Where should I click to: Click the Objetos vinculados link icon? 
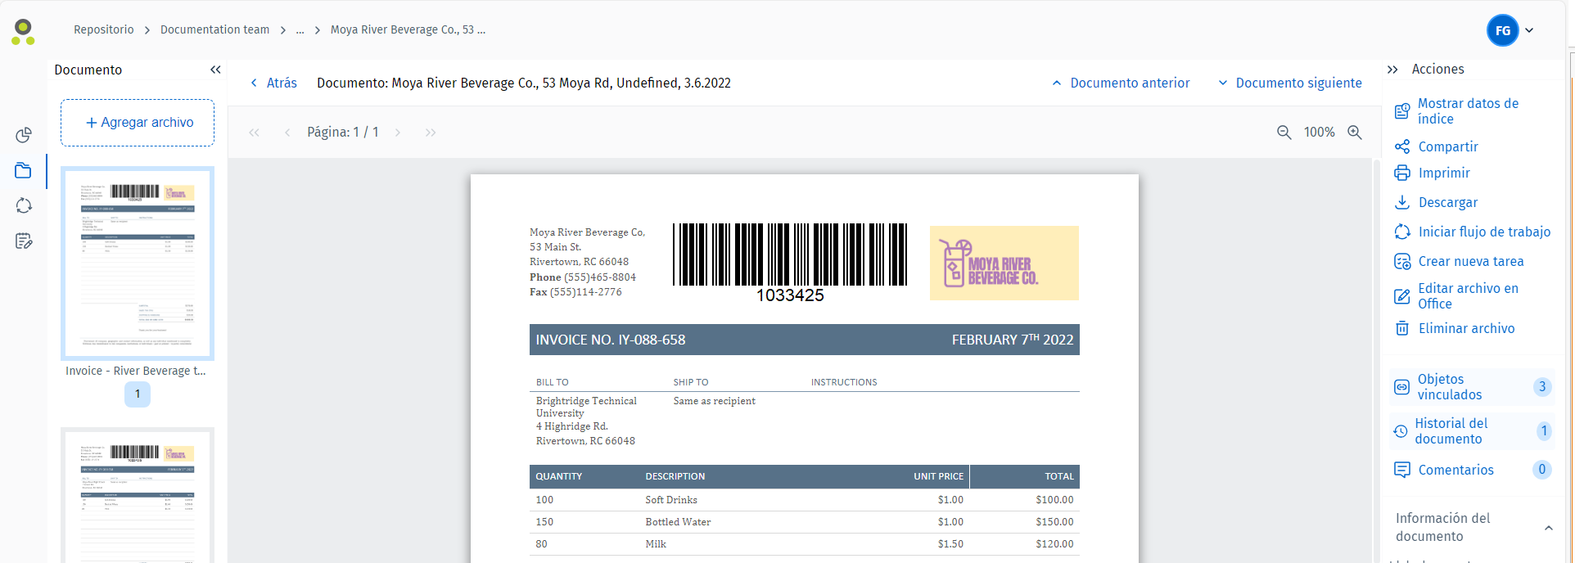coord(1402,387)
